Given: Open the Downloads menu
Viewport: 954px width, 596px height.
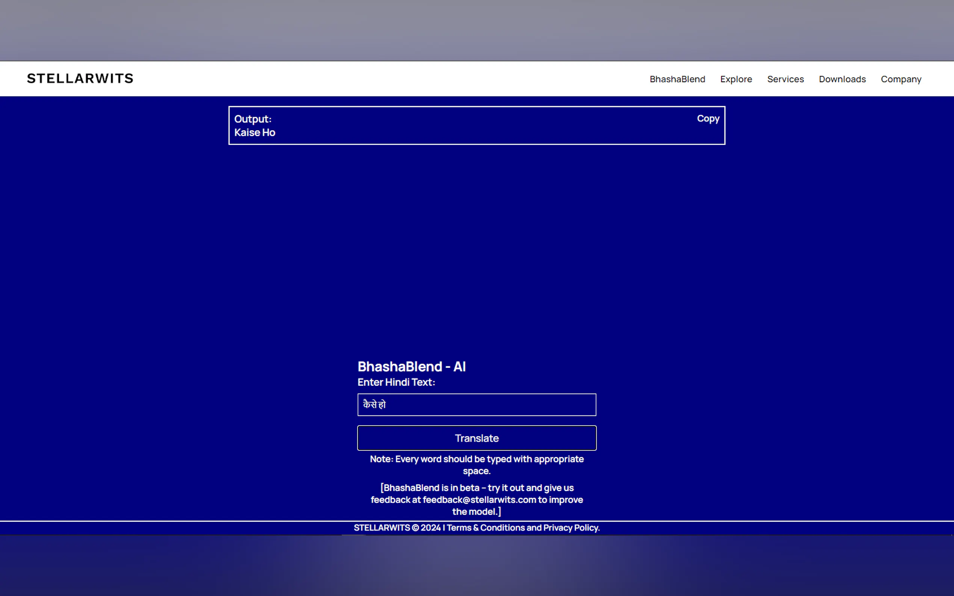Looking at the screenshot, I should (842, 79).
